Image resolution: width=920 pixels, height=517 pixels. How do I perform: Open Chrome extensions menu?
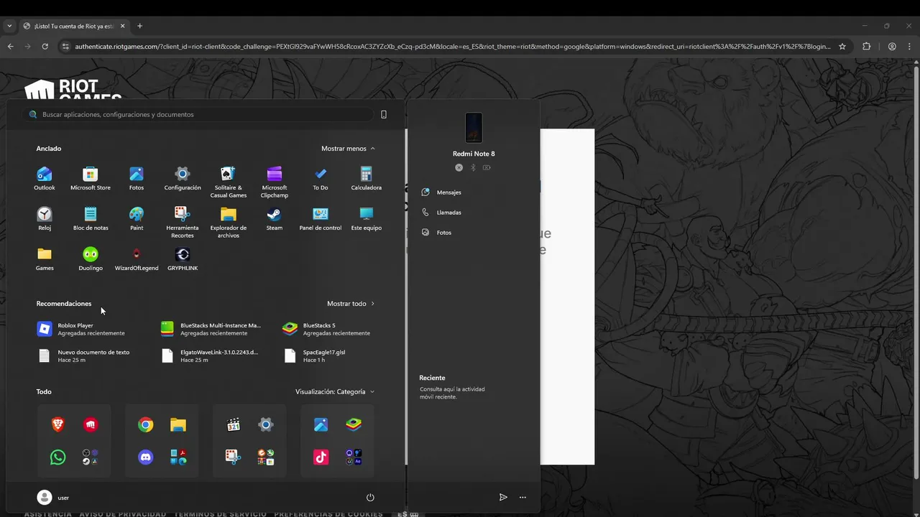(866, 47)
